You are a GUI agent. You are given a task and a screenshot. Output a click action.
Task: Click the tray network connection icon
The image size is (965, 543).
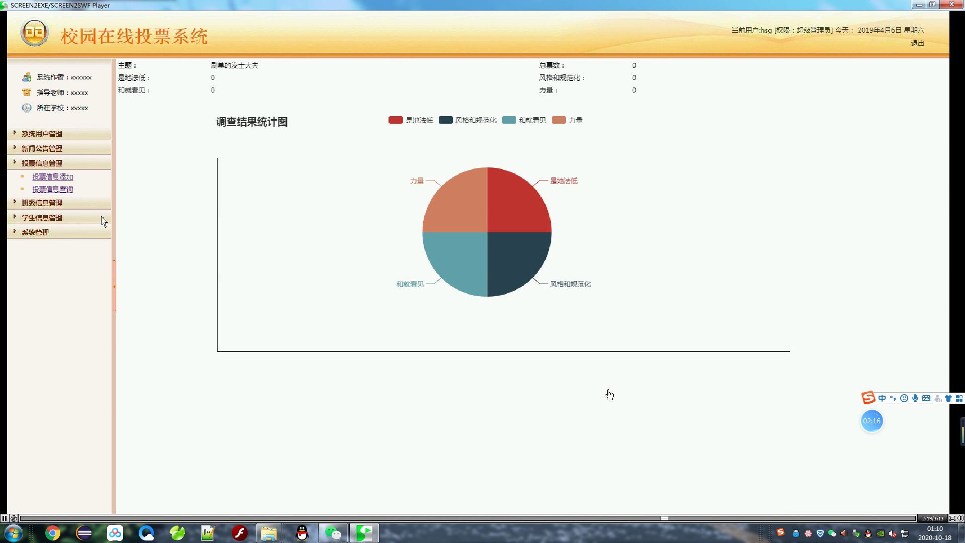click(x=905, y=533)
